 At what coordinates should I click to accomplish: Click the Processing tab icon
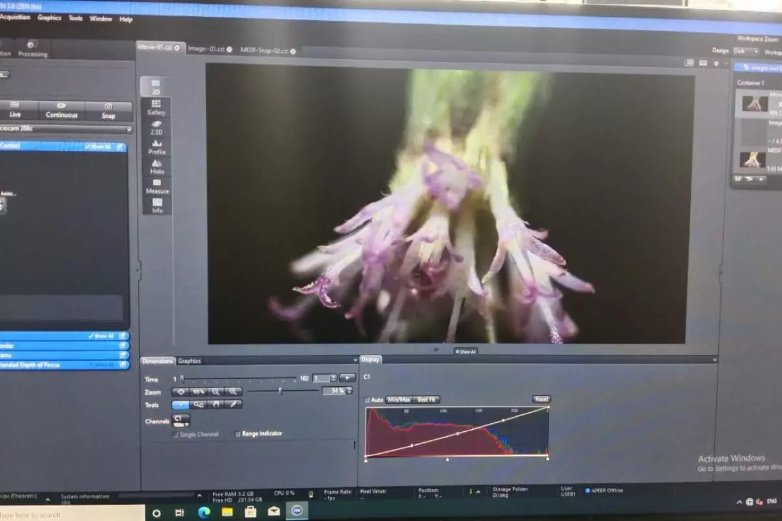click(x=31, y=44)
